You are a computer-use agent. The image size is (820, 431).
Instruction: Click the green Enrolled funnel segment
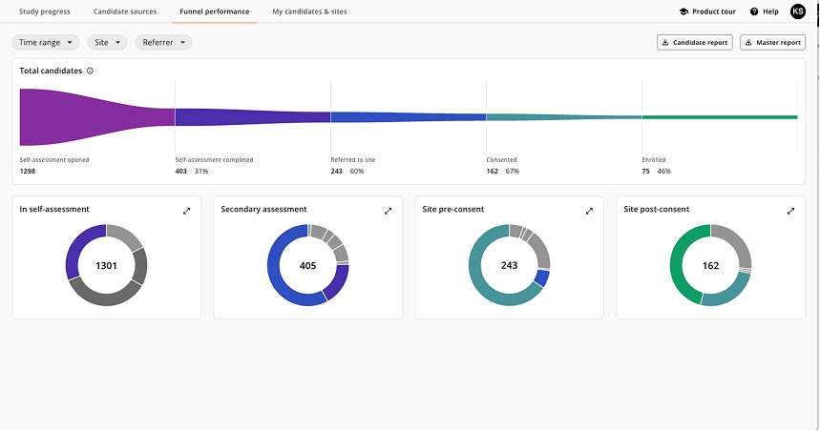[x=719, y=117]
